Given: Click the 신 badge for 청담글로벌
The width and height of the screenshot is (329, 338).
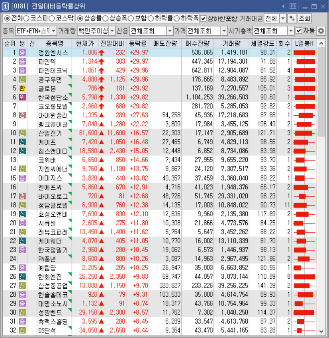Looking at the screenshot, I should [x=22, y=205].
